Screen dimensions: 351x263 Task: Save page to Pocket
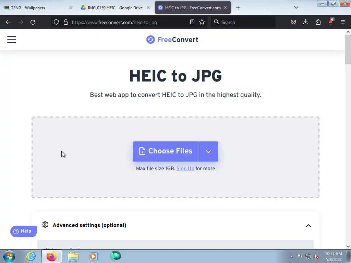tap(293, 22)
